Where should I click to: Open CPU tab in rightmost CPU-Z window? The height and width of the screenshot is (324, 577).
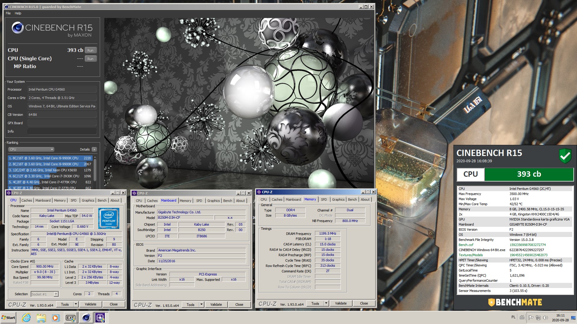264,199
